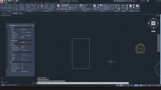Open the layer selection dropdown
Image resolution: width=161 pixels, height=90 pixels.
click(x=70, y=5)
